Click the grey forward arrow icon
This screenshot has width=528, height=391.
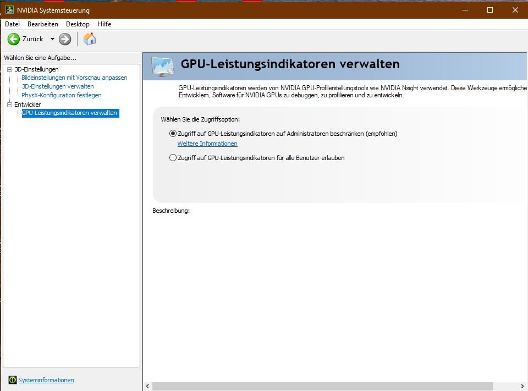coord(65,39)
